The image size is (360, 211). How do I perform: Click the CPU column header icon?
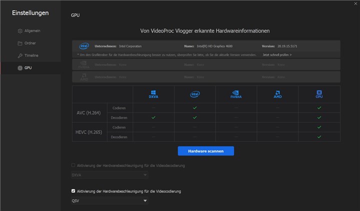coord(319,94)
